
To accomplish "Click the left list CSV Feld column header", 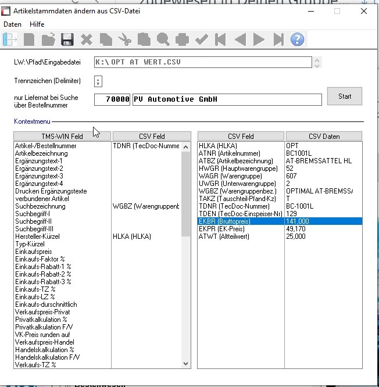I will coord(152,136).
